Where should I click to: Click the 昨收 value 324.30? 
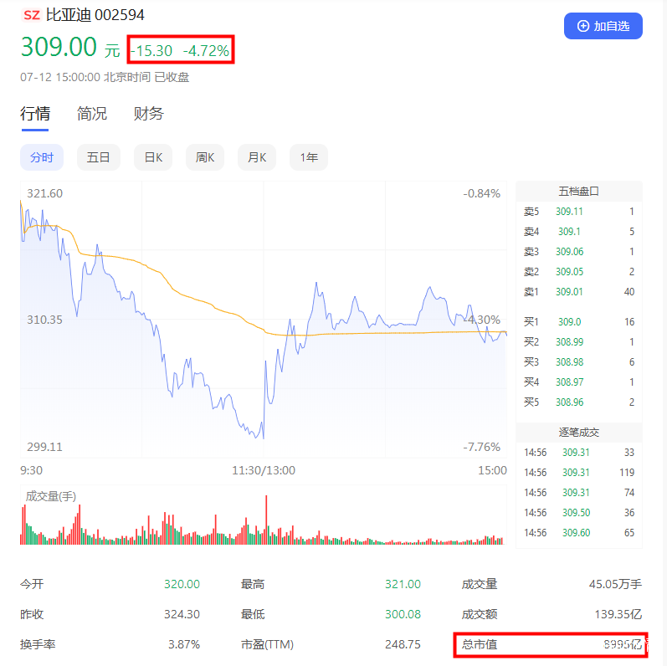182,614
